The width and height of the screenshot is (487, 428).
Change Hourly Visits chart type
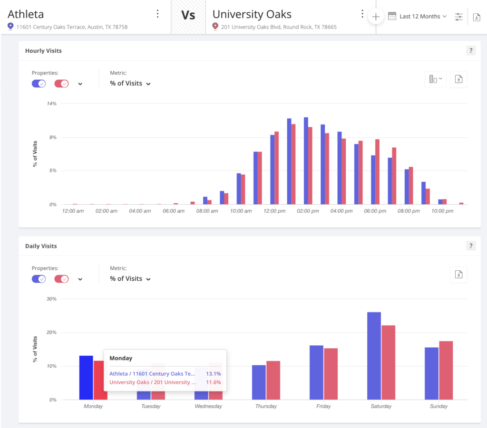436,79
